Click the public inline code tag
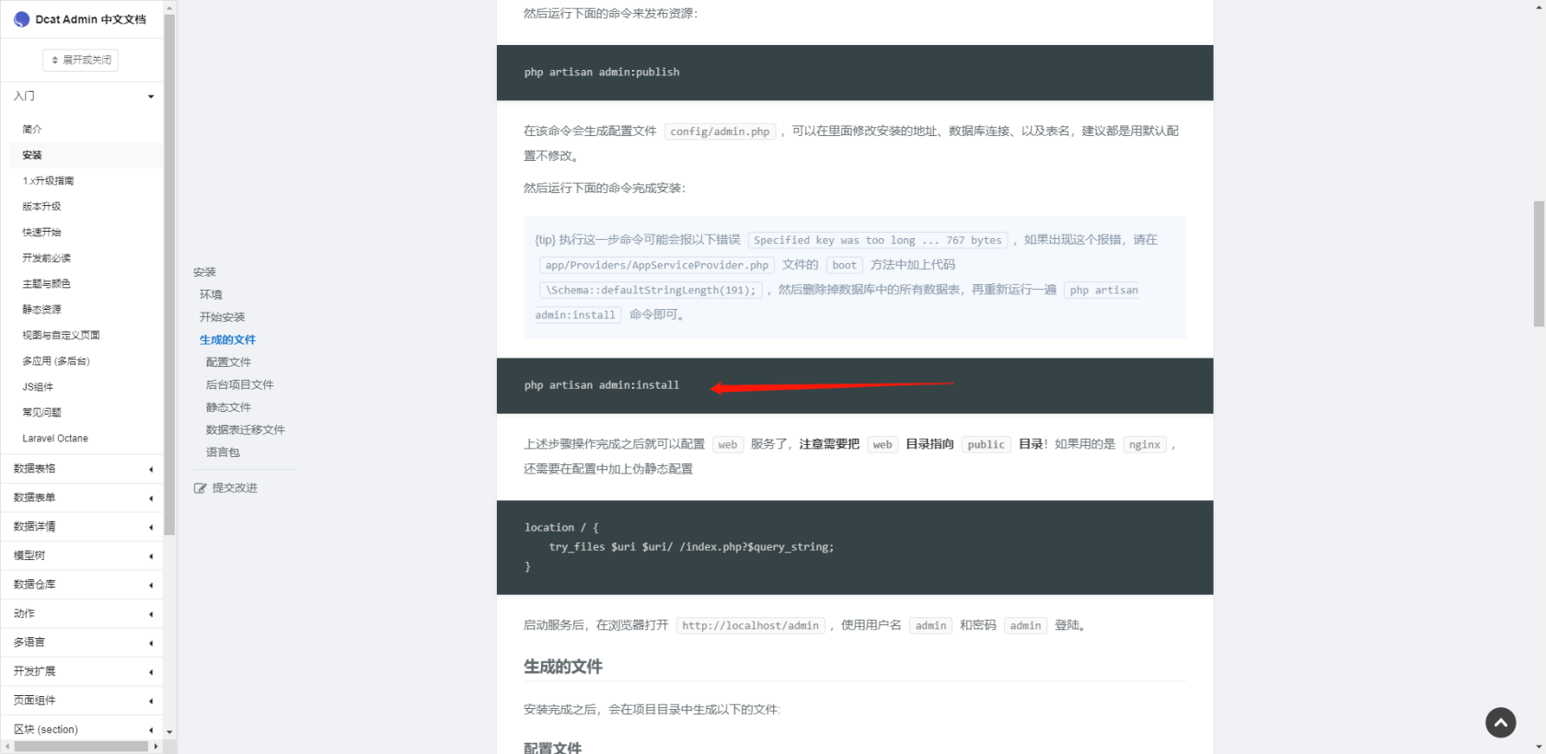This screenshot has height=754, width=1546. (x=986, y=445)
